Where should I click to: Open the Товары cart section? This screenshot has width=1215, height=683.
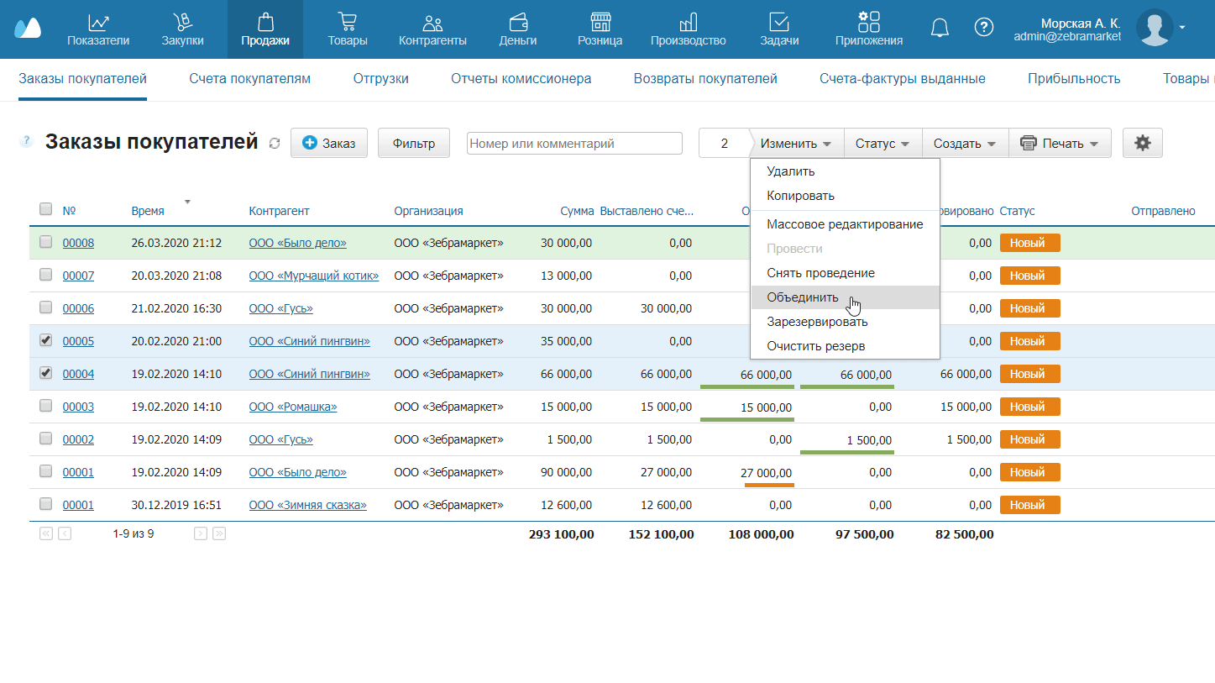tap(347, 28)
